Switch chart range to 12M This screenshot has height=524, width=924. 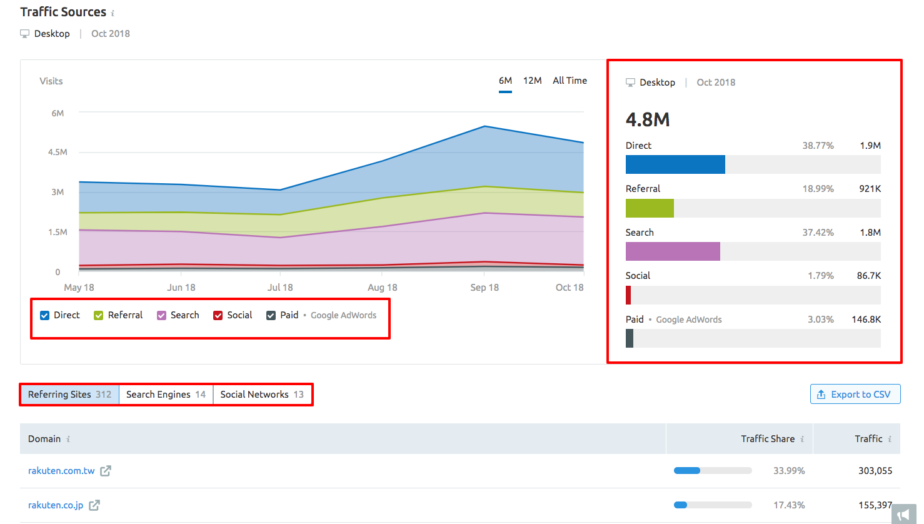click(x=533, y=81)
